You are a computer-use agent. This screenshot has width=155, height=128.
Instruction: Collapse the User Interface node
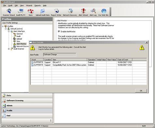point(9,31)
